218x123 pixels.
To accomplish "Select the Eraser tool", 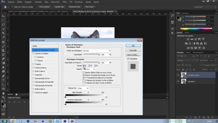I will point(3,59).
